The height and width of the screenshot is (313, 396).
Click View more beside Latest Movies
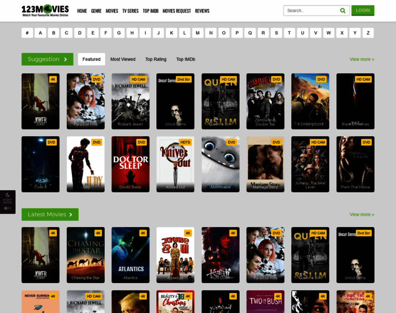(x=362, y=214)
